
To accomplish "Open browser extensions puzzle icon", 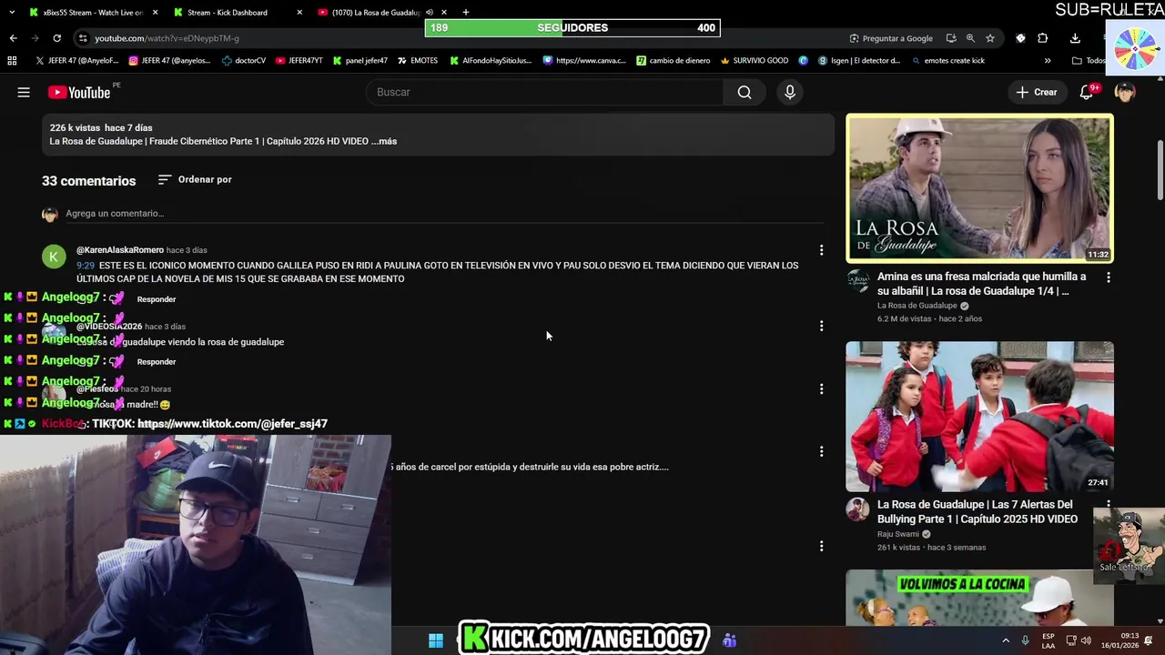I will pyautogui.click(x=1043, y=38).
